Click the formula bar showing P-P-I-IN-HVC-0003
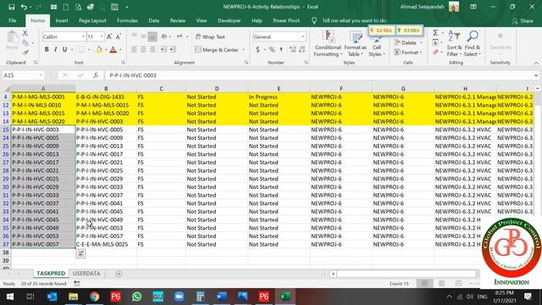 (320, 75)
